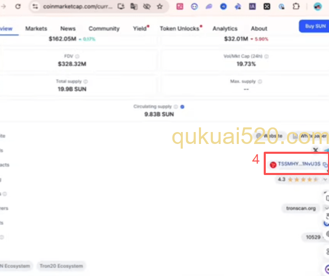Click the red TRON logo beside contract address
Screen dimensions: 329x276
coord(273,165)
